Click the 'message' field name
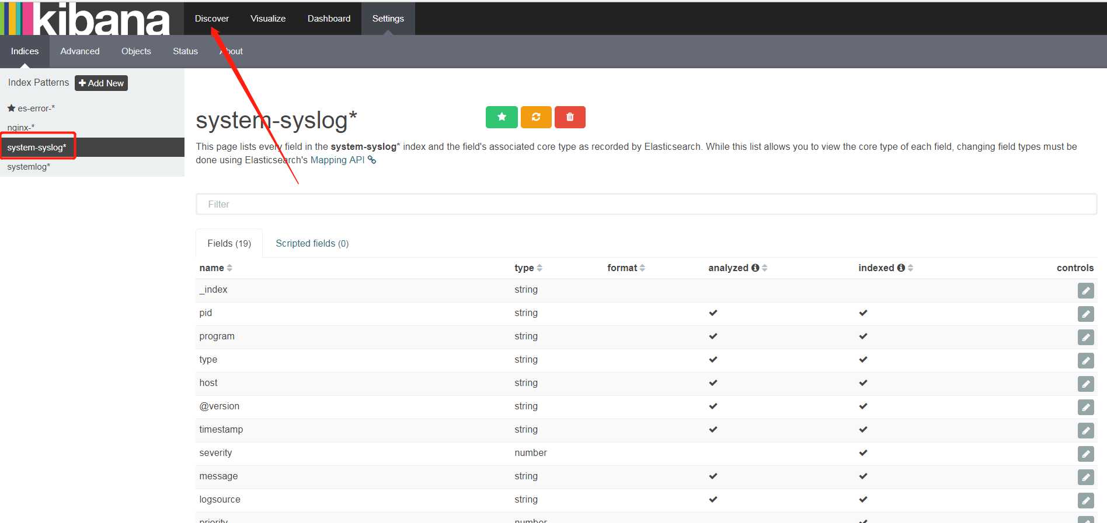 (x=218, y=476)
